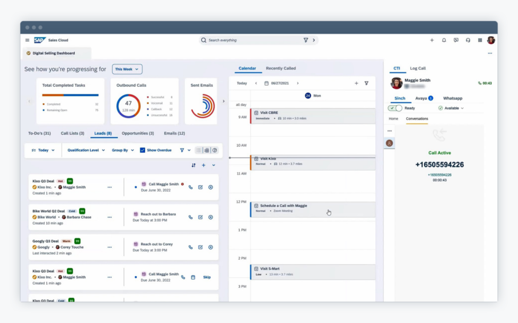Mark Reach out to Corey as complete

200,247
